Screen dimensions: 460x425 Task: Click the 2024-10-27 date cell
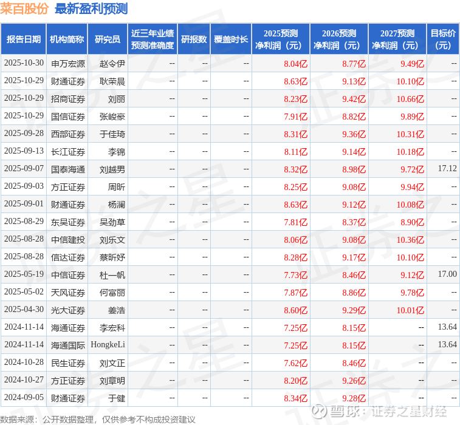tap(24, 380)
